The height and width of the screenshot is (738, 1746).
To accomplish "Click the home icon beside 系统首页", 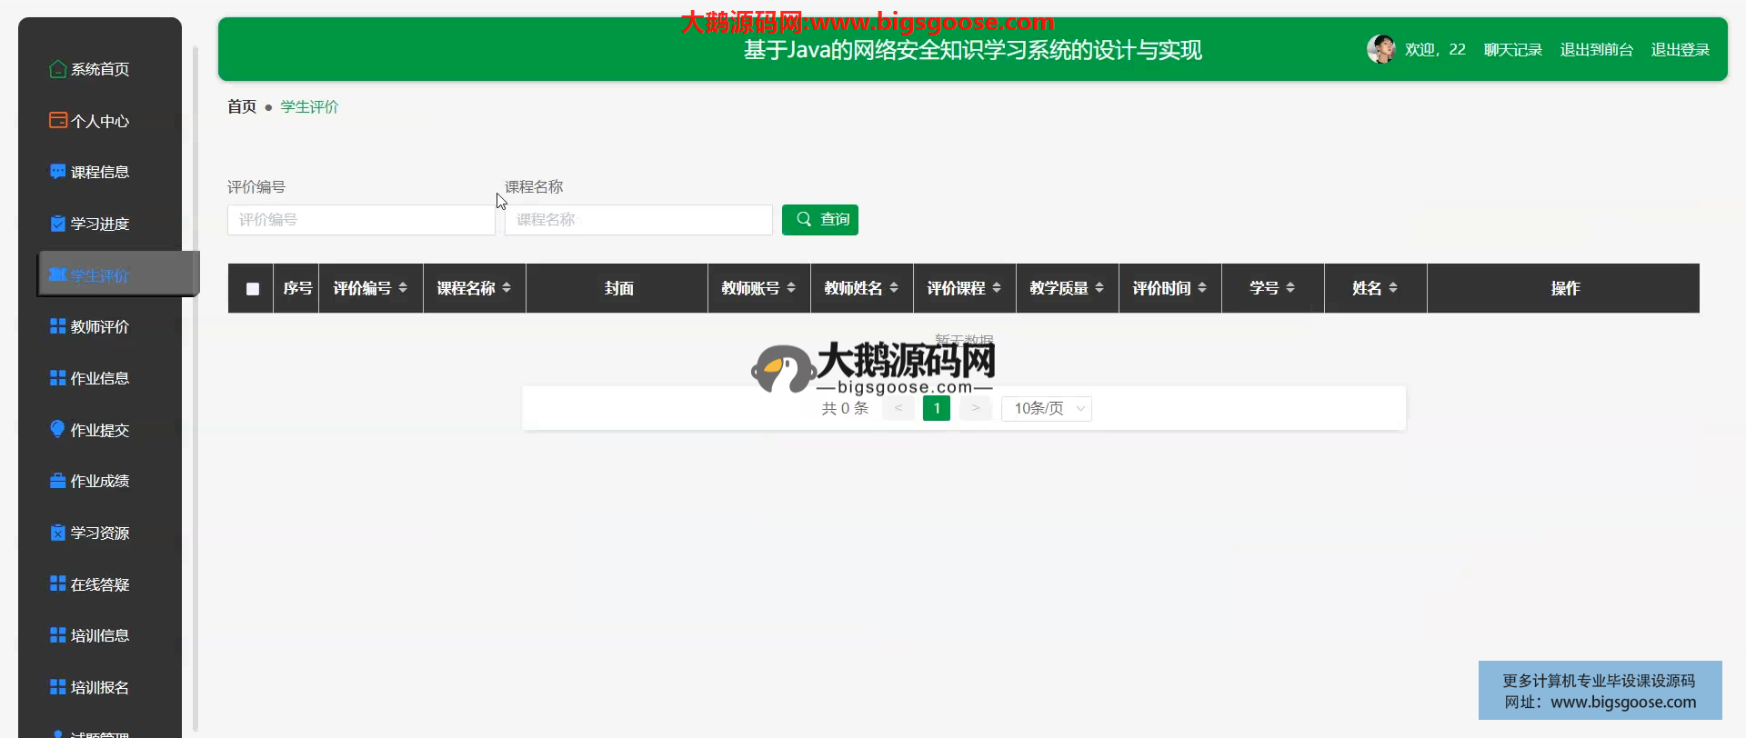I will (57, 69).
